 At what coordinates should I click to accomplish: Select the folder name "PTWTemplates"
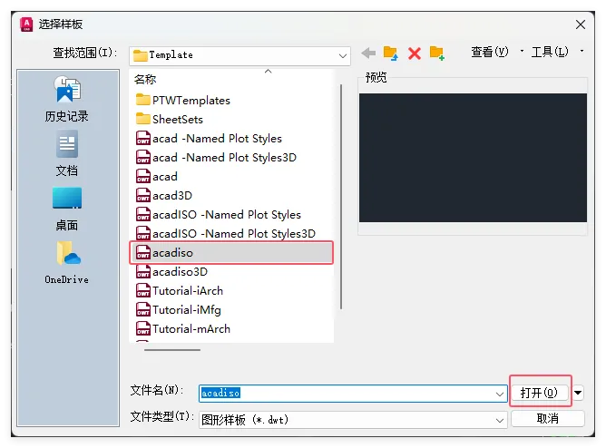point(191,100)
